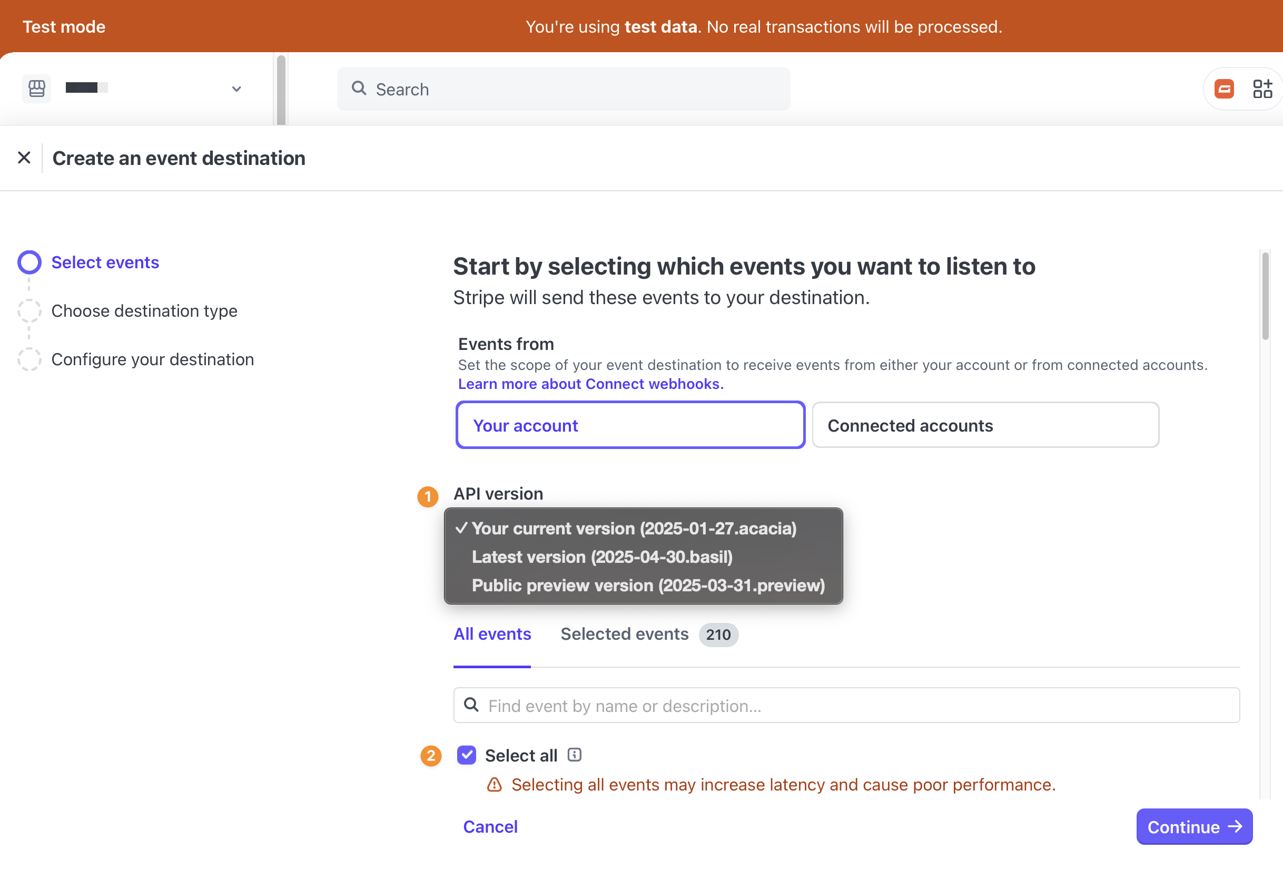Click the Configure your destination dashed circle
The height and width of the screenshot is (878, 1283).
(29, 360)
